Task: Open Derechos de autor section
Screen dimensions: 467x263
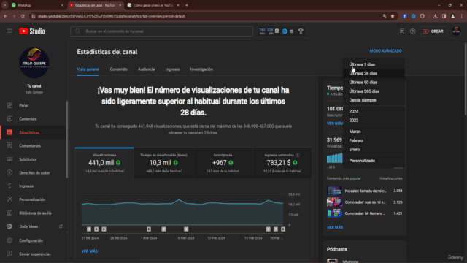Action: tap(34, 172)
